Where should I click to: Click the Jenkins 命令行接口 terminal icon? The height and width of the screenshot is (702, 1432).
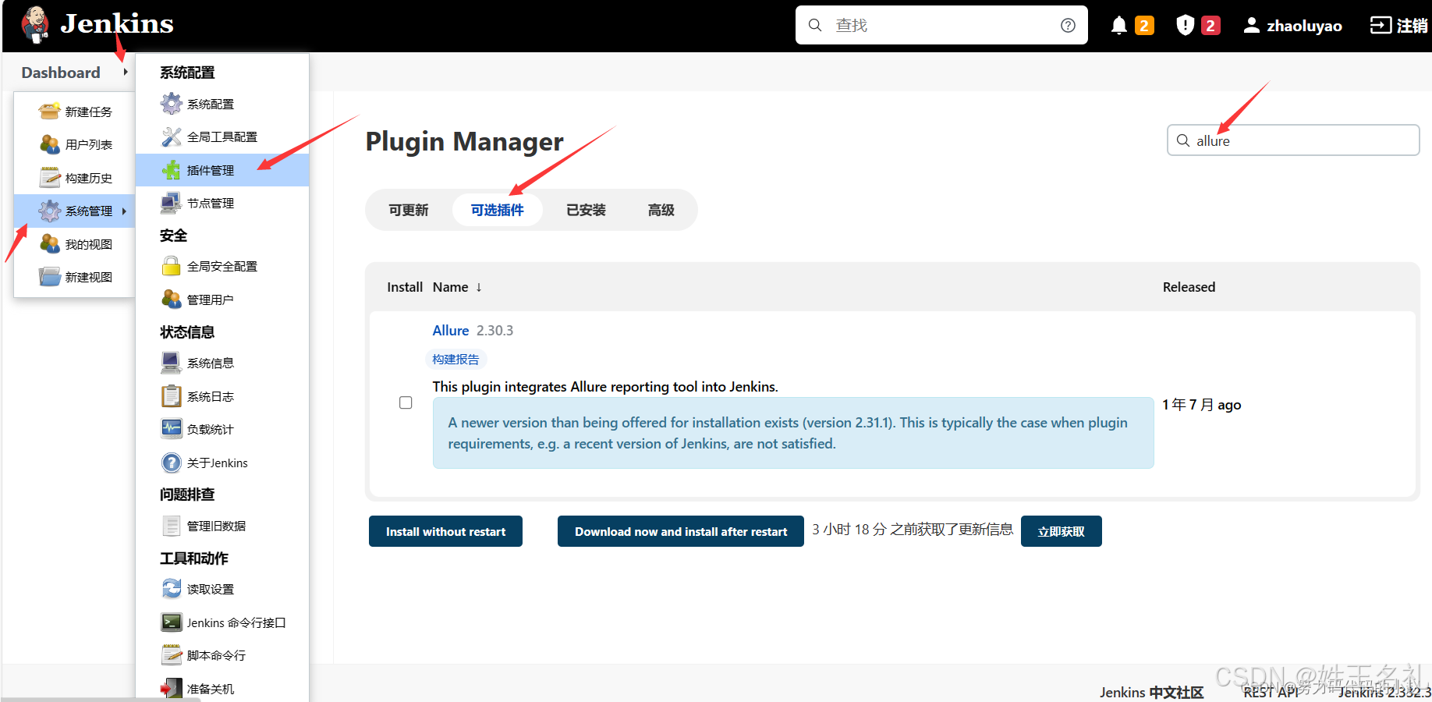tap(172, 622)
